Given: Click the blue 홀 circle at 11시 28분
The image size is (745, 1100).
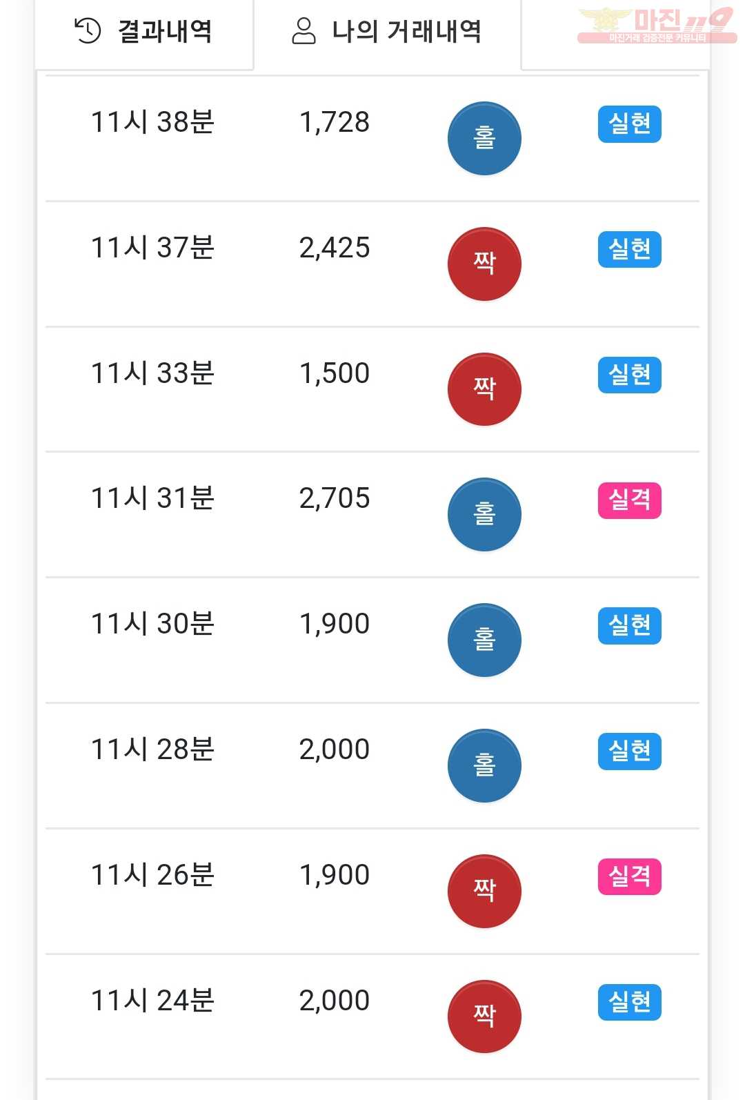Looking at the screenshot, I should point(484,766).
